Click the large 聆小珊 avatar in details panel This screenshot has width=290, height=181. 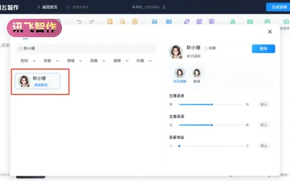click(x=176, y=51)
